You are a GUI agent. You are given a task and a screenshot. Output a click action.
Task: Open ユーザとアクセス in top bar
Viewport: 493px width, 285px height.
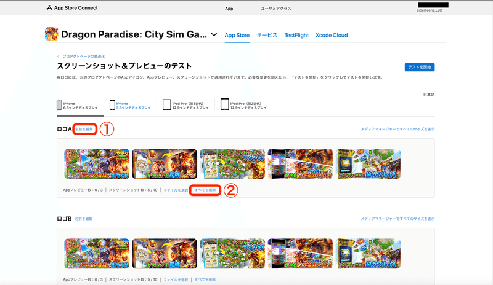coord(275,9)
